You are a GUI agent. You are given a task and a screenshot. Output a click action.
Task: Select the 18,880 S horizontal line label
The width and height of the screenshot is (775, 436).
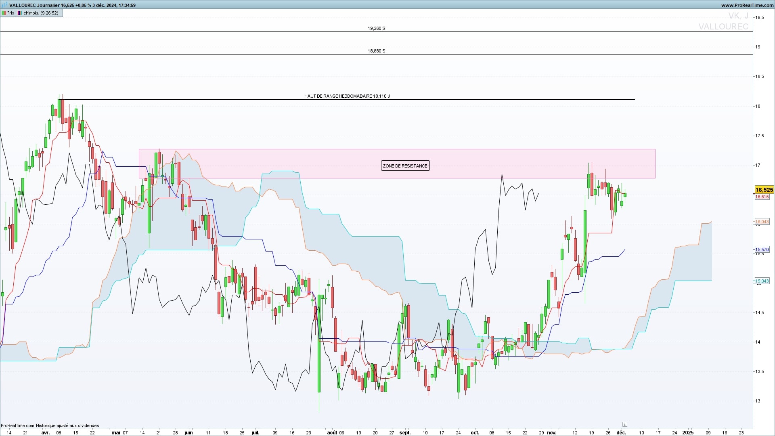[x=376, y=51]
